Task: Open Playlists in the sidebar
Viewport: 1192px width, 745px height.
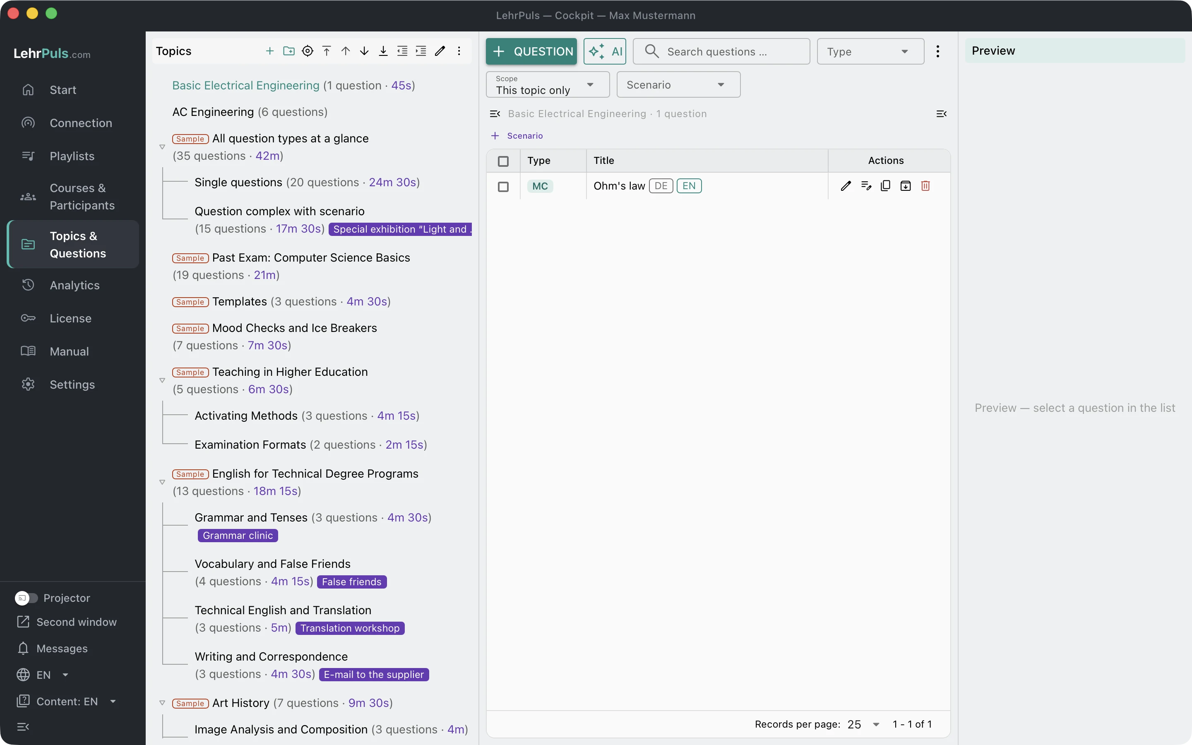Action: [x=73, y=156]
